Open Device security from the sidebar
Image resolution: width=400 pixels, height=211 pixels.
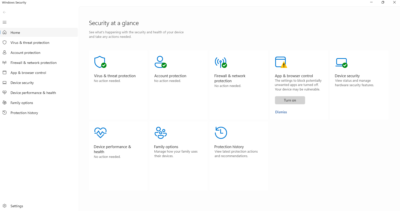[39, 82]
